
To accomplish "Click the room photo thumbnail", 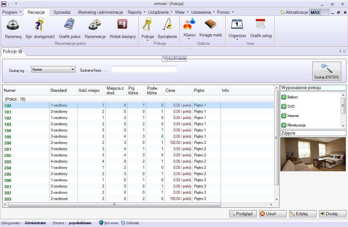I will tap(313, 154).
